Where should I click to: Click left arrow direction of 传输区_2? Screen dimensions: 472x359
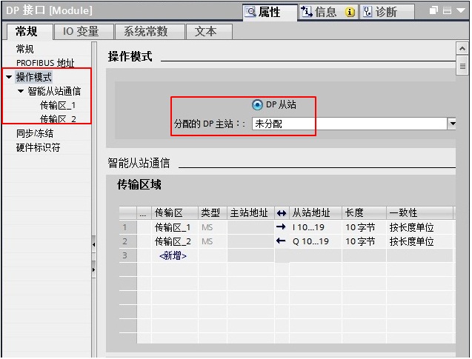(x=281, y=241)
